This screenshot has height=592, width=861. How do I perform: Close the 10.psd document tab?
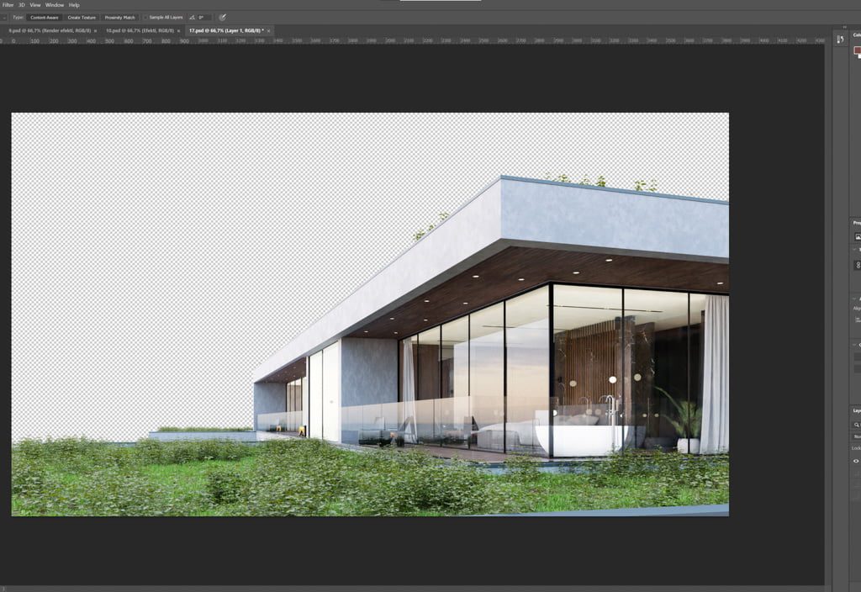click(179, 30)
